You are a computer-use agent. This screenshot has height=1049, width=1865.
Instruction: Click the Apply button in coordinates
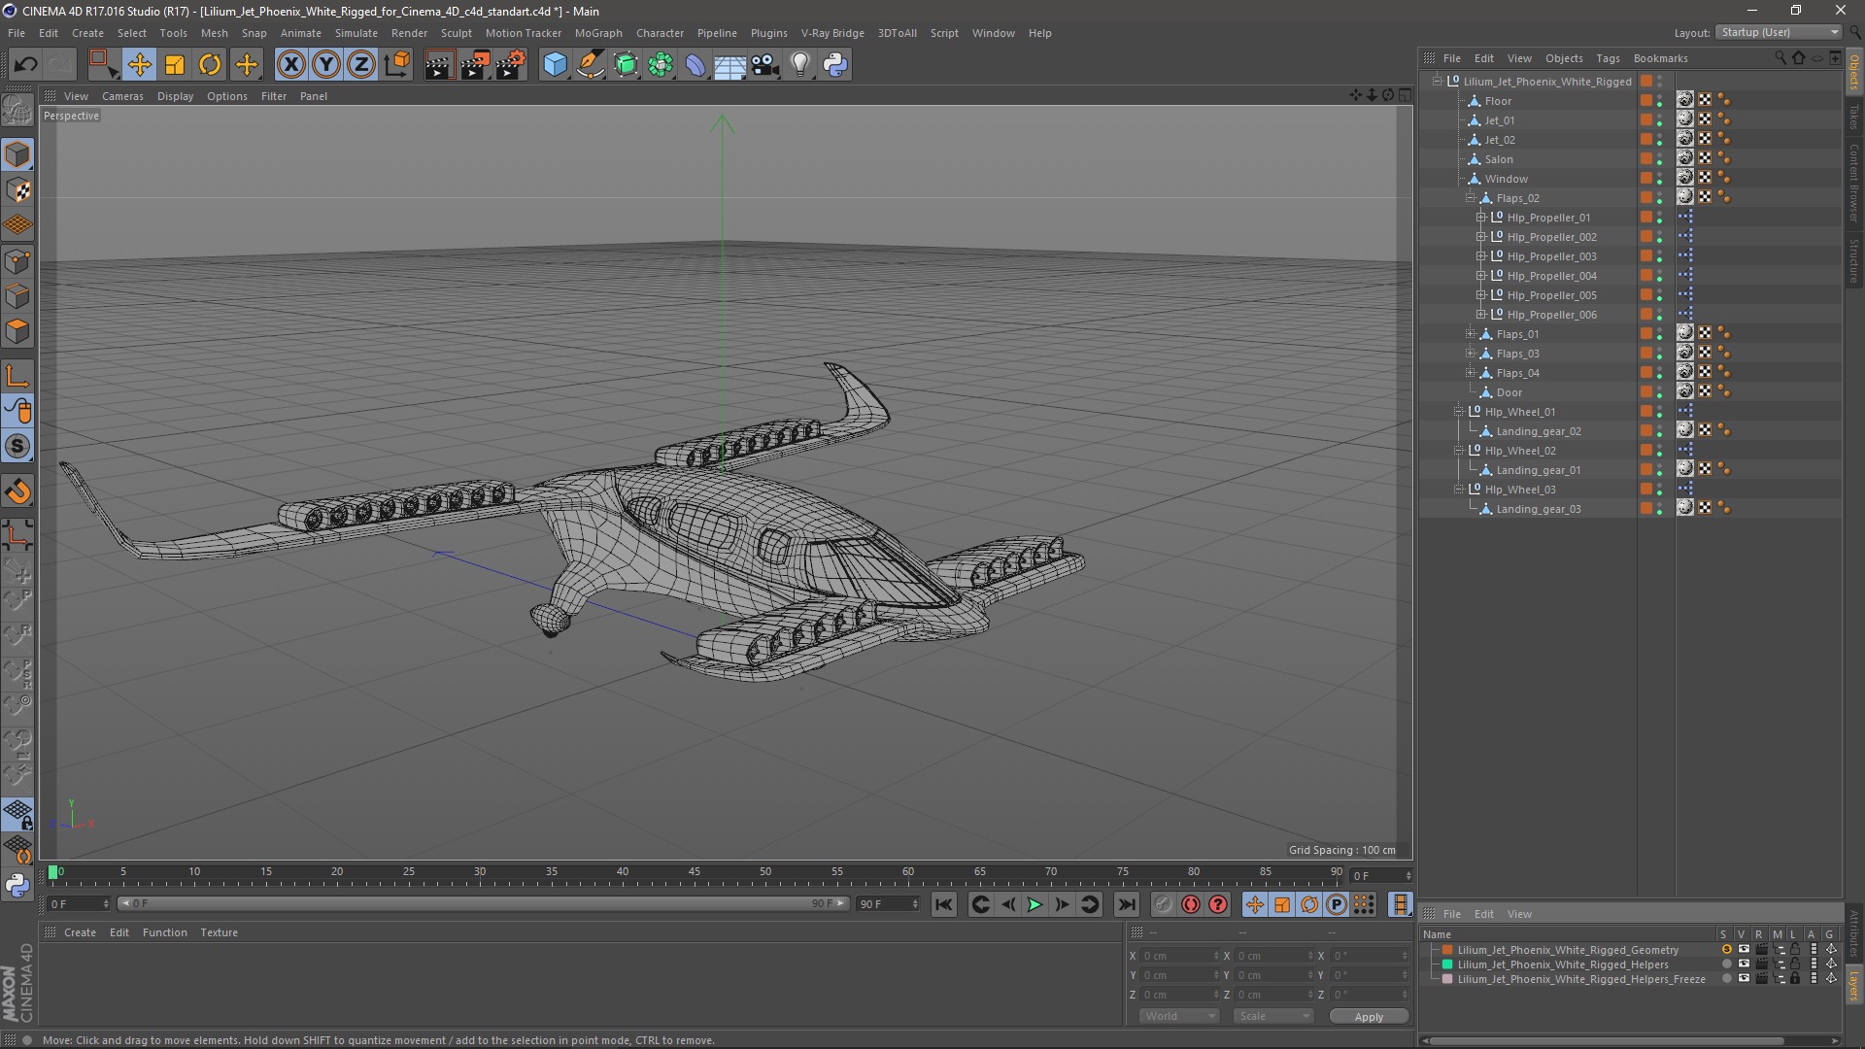[x=1369, y=1017]
